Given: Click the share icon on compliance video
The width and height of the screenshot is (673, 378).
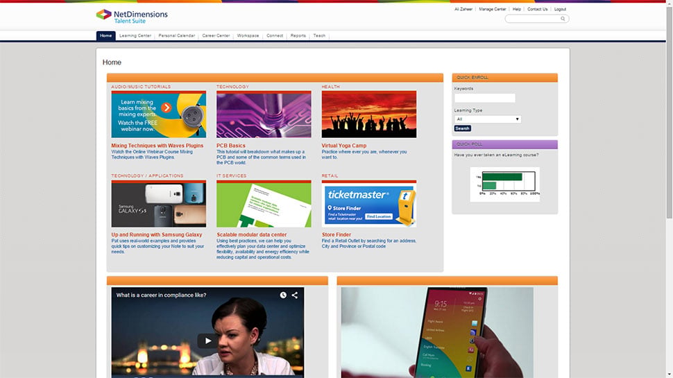Looking at the screenshot, I should 295,295.
